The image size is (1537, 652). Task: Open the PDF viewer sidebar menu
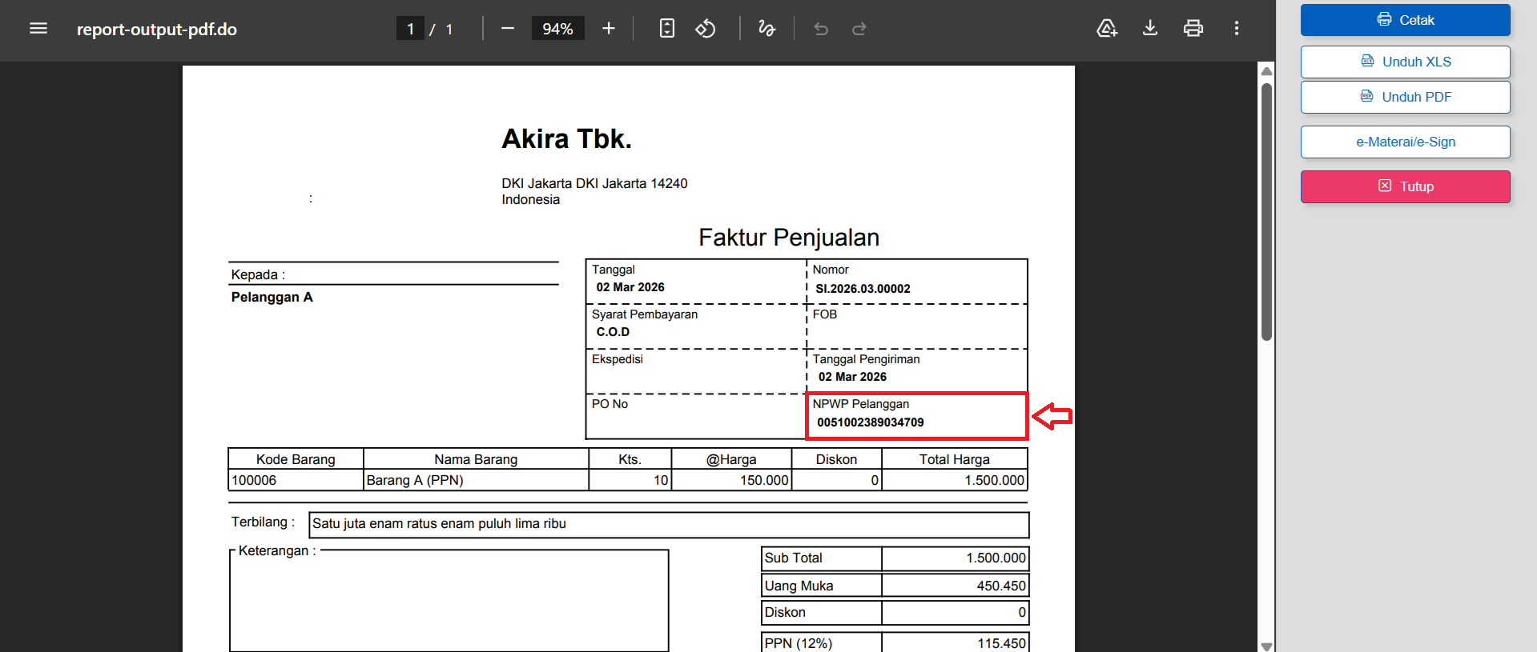click(x=38, y=29)
